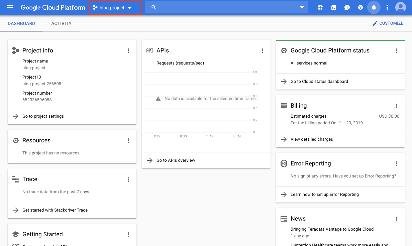Open the user account avatar
The image size is (412, 246).
tap(400, 7)
